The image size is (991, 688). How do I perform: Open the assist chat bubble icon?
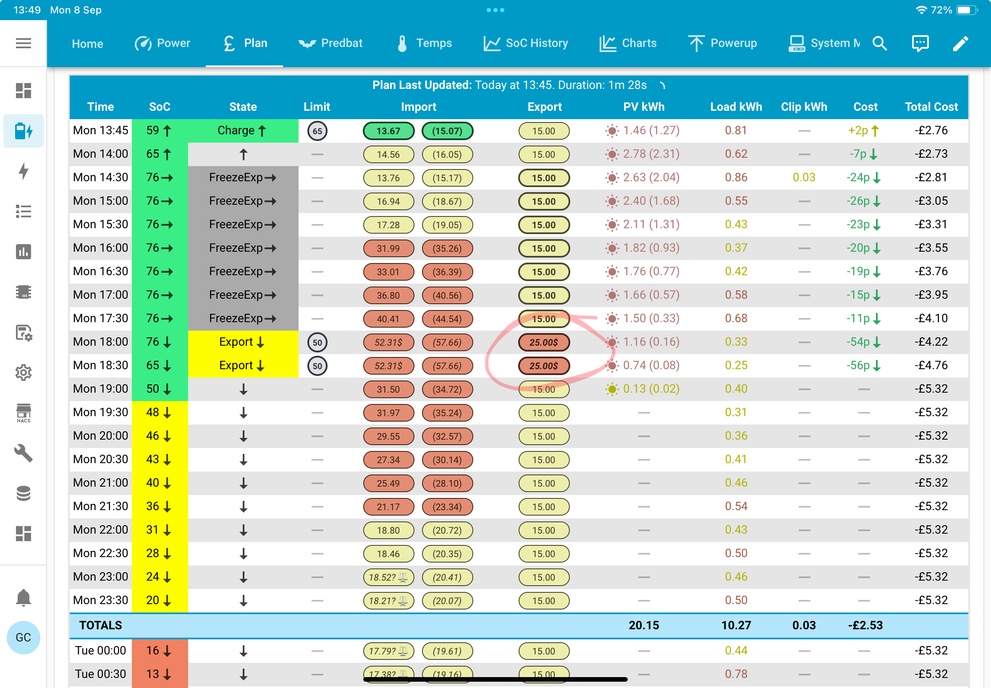click(x=920, y=43)
